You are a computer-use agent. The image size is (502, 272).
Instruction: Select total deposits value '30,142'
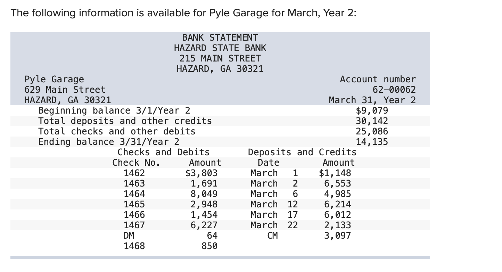click(372, 121)
